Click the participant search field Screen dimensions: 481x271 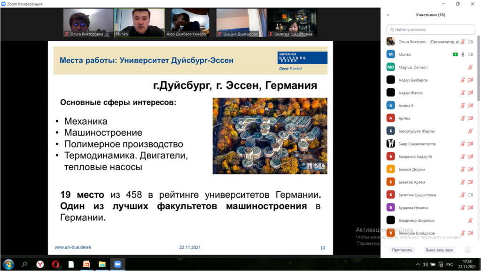click(431, 30)
